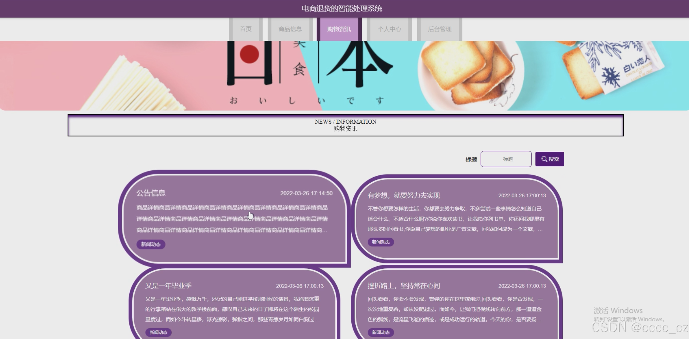Open the 首页 navigation tab

tap(246, 29)
